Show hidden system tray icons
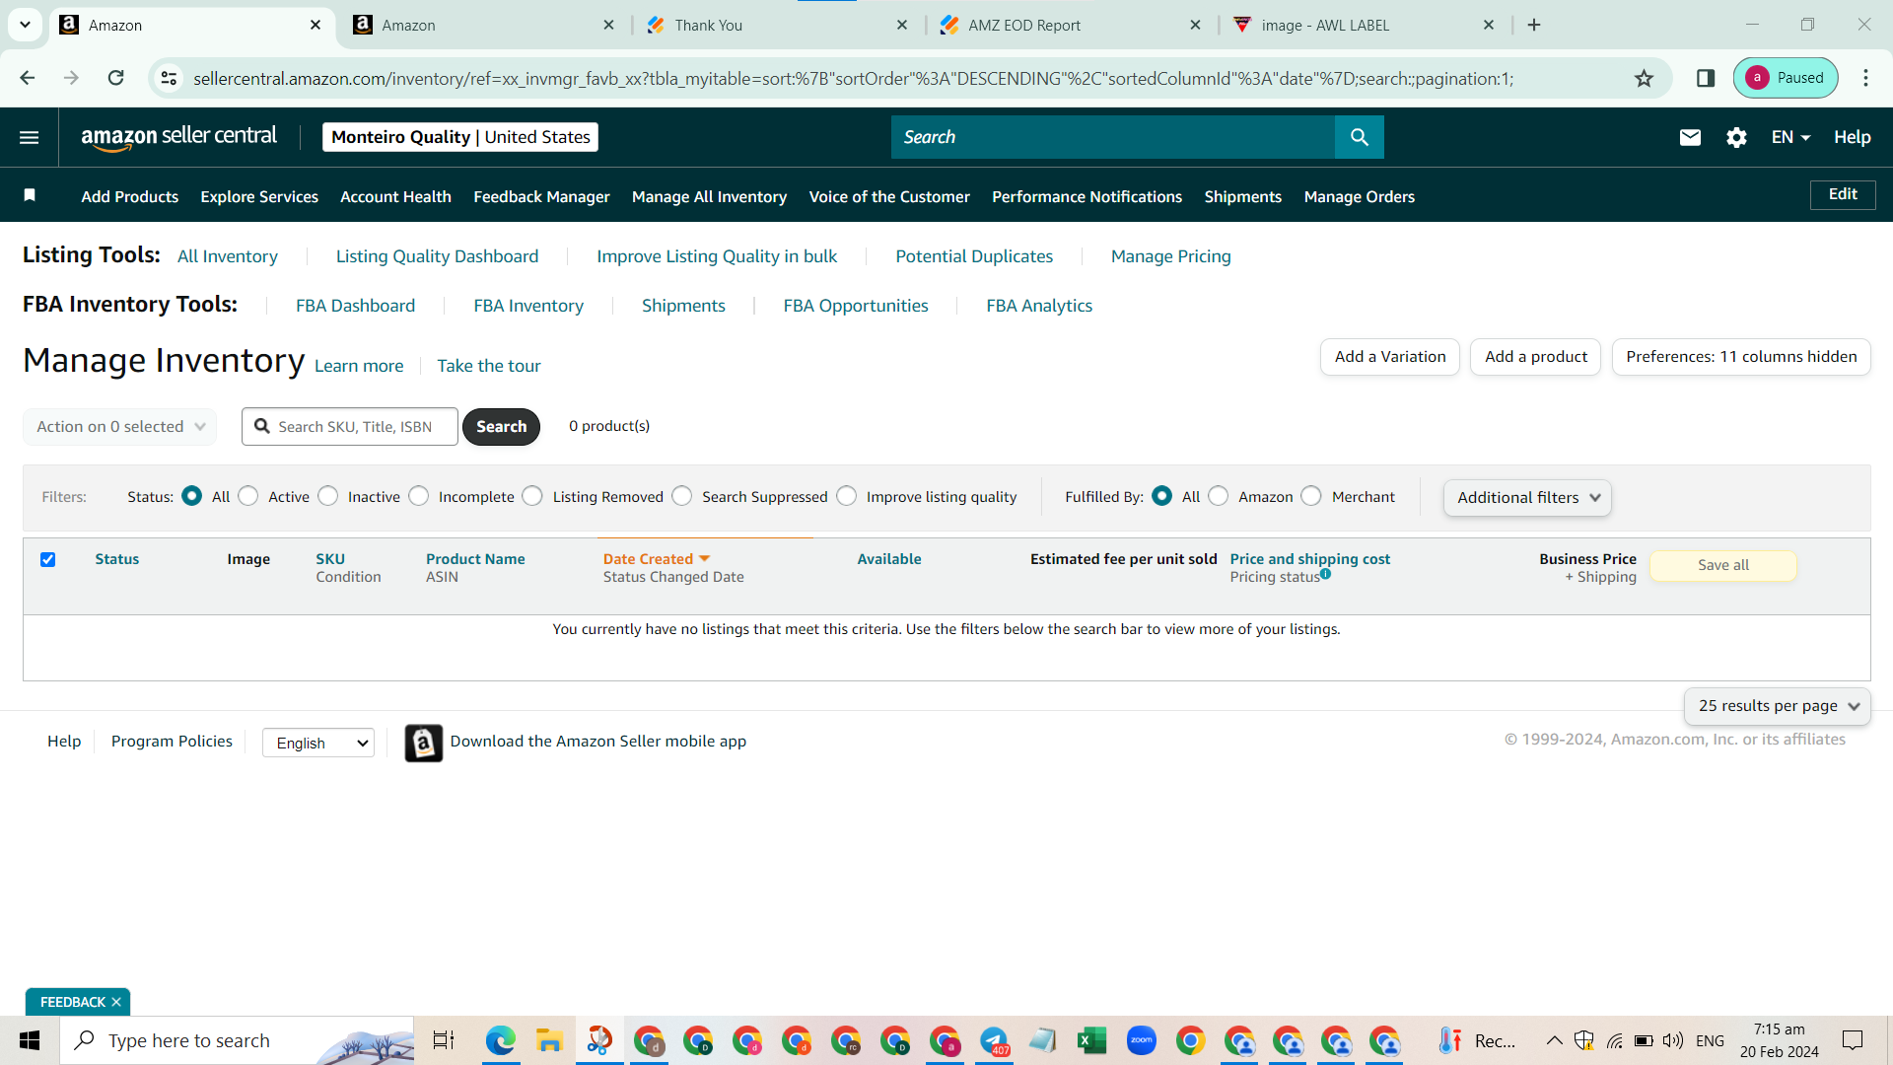 coord(1554,1040)
